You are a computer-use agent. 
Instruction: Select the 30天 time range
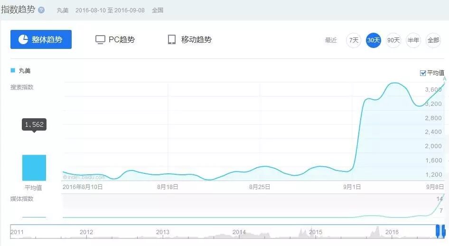[x=374, y=40]
